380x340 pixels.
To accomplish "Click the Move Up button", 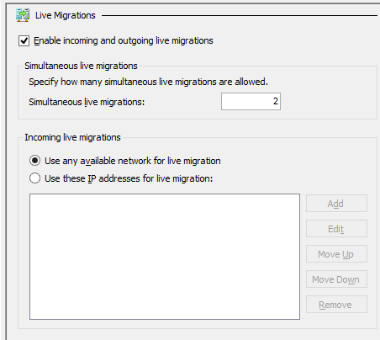I will click(336, 254).
